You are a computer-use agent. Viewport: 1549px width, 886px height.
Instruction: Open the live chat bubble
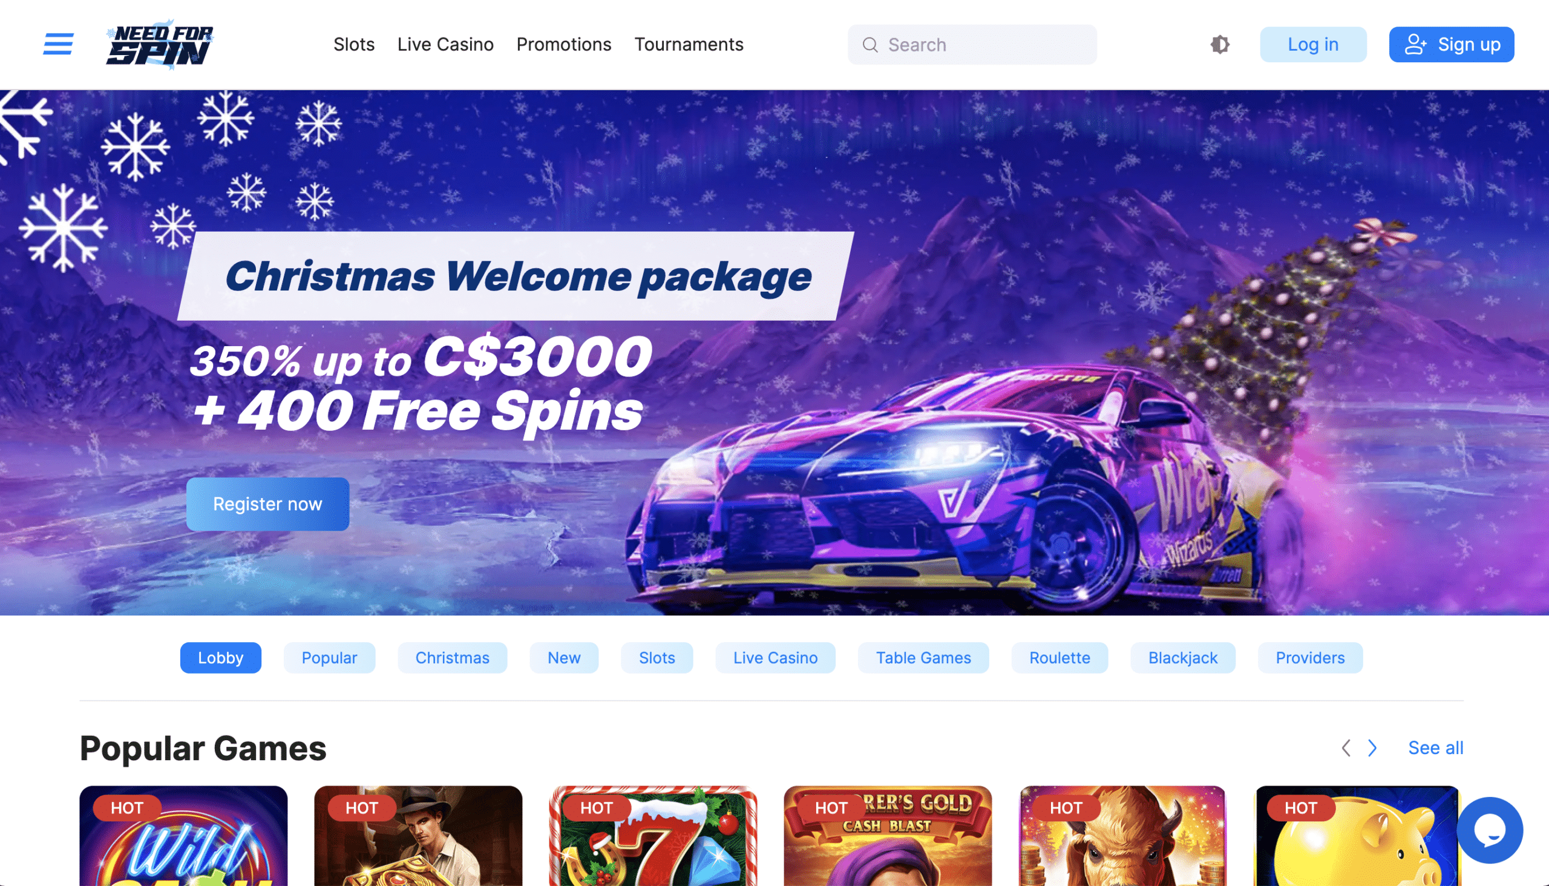(x=1489, y=830)
